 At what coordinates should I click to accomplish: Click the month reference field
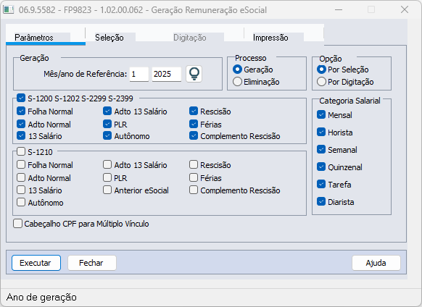pyautogui.click(x=139, y=74)
